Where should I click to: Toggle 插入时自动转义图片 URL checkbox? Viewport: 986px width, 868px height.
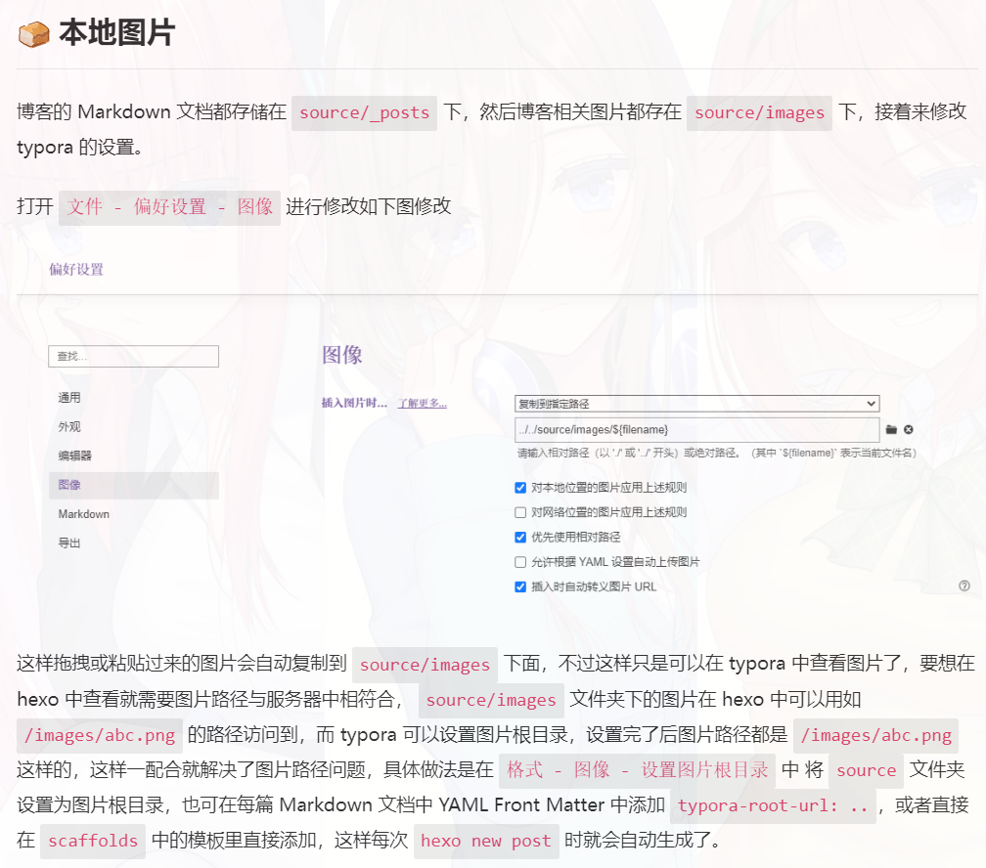coord(520,586)
